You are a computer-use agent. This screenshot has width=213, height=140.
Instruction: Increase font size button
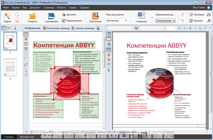[179, 28]
